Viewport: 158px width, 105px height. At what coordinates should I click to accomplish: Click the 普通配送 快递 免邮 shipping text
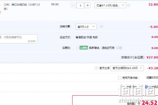[x=87, y=37]
